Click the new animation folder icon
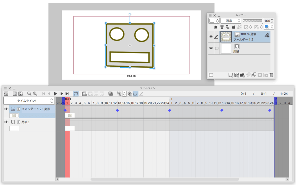The width and height of the screenshot is (296, 185). [x=84, y=94]
